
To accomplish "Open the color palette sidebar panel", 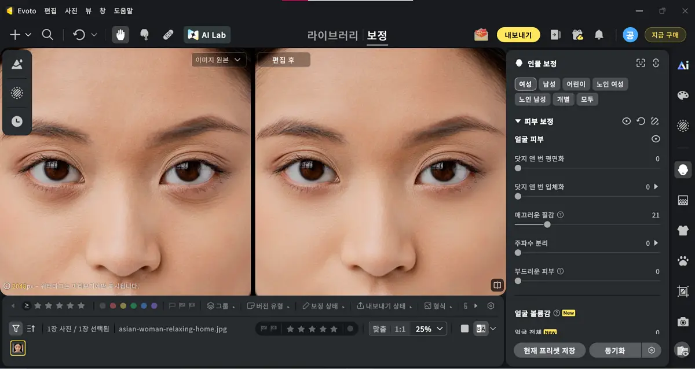I will [683, 95].
